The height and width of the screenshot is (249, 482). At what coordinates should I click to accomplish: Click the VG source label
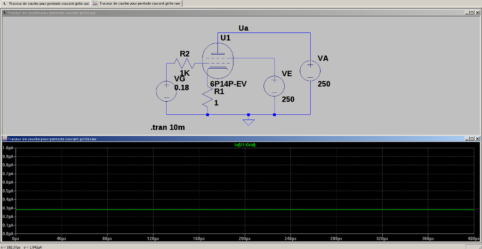179,79
